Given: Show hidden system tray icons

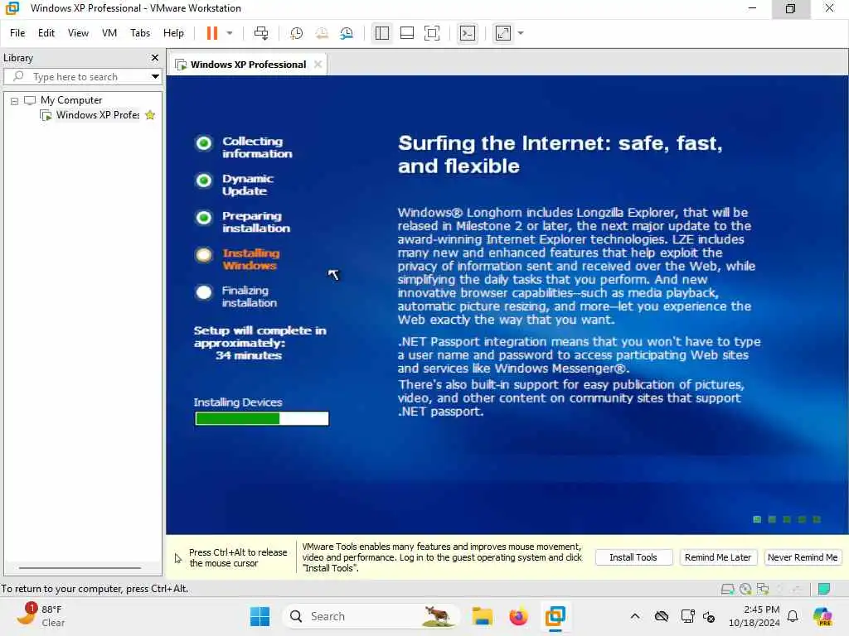Looking at the screenshot, I should click(635, 616).
